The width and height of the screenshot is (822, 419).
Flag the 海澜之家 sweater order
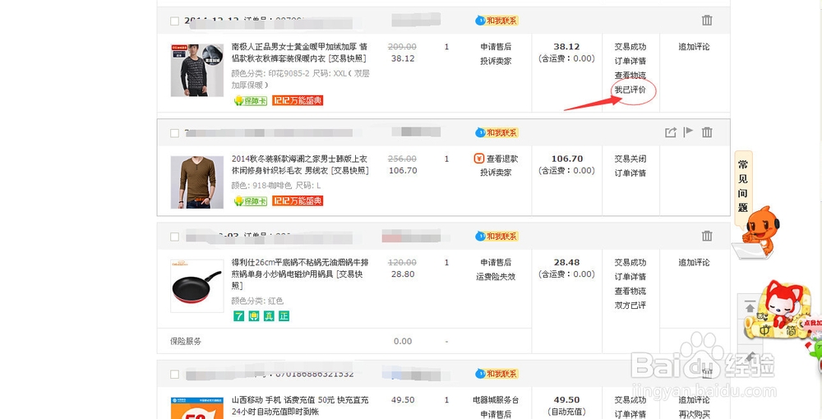pyautogui.click(x=688, y=131)
